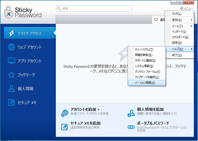
Task: Click the monitor icon for アプリ アカウント
Action: tap(12, 61)
